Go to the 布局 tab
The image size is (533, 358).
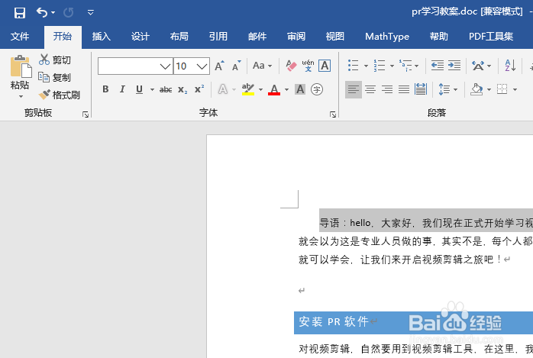179,37
